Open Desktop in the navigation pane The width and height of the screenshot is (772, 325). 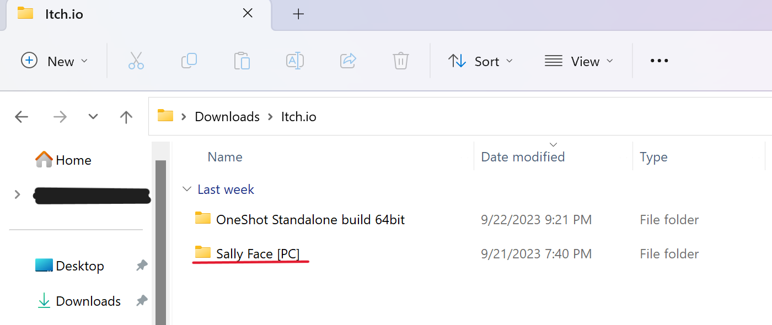(x=79, y=266)
